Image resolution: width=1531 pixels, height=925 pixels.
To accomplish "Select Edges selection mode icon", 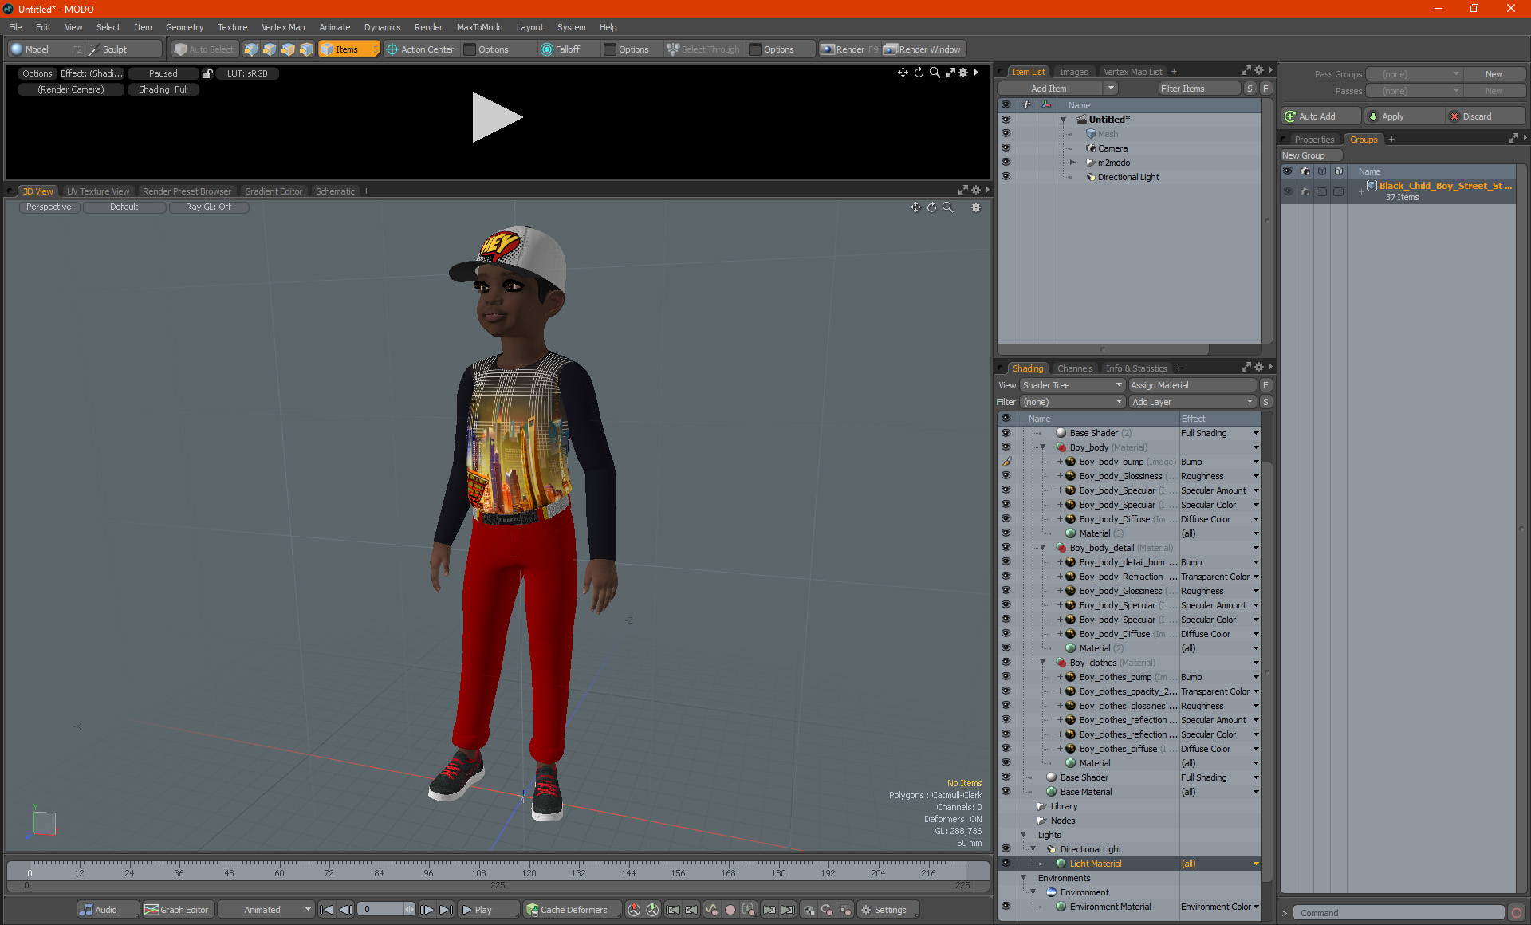I will pos(270,49).
